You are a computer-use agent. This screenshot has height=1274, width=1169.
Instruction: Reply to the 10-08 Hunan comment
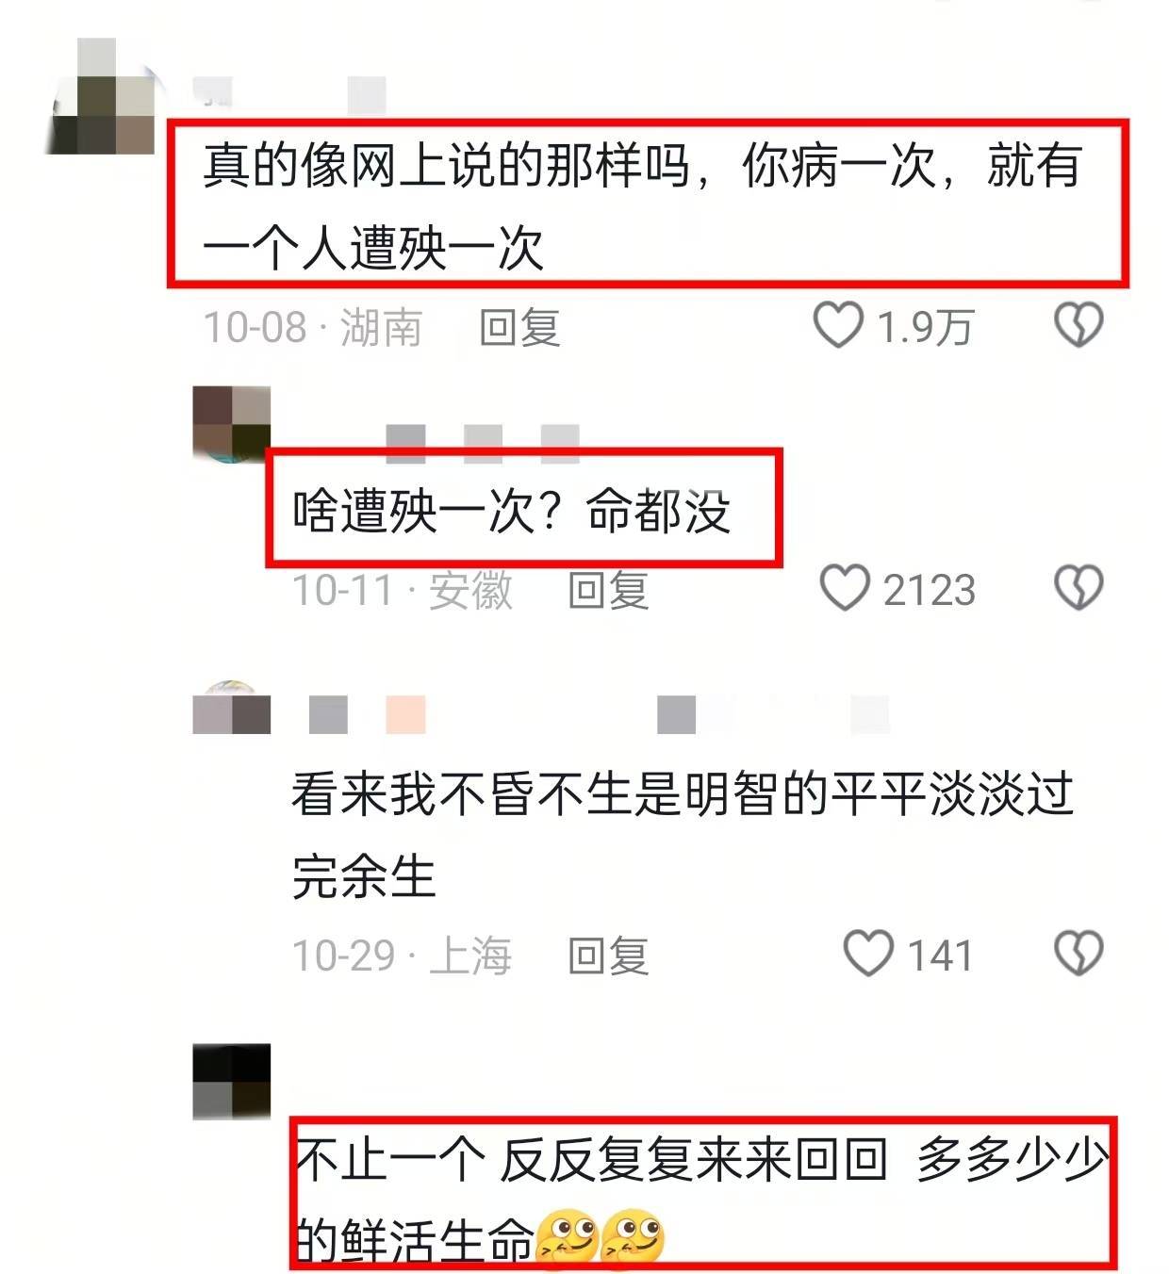[x=519, y=327]
